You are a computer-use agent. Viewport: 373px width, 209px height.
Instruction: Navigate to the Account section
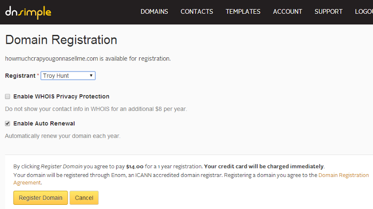coord(288,12)
